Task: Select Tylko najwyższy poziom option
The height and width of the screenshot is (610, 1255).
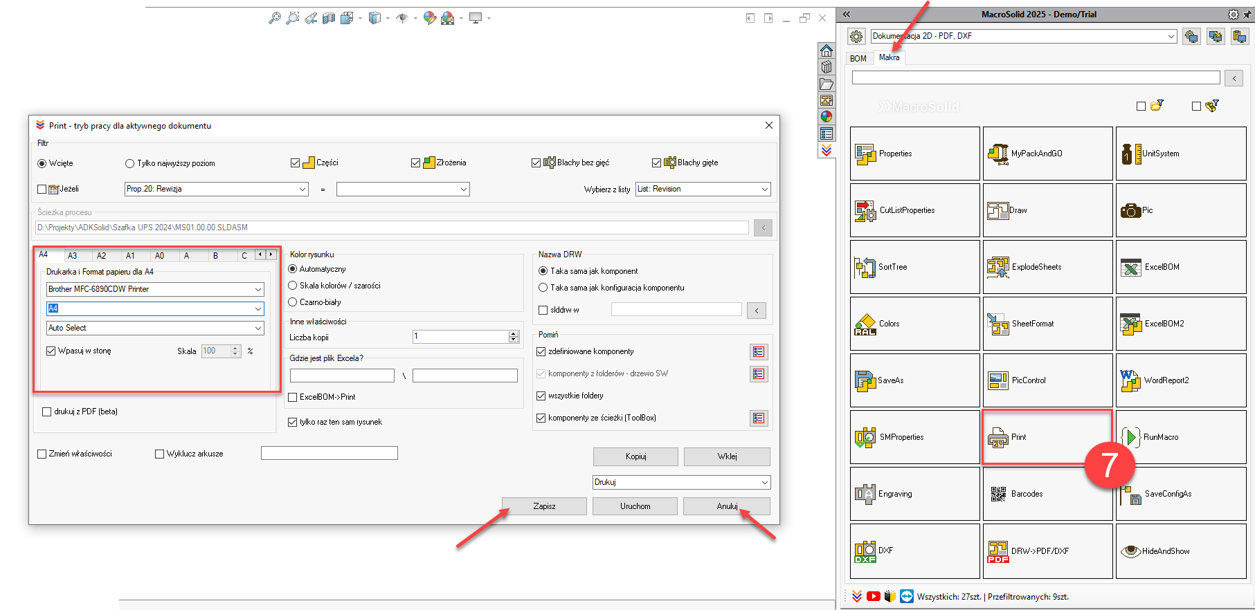Action: [129, 163]
